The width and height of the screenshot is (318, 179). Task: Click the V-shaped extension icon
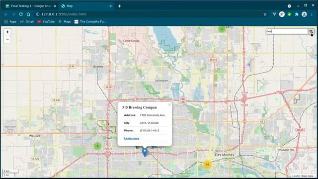[274, 14]
